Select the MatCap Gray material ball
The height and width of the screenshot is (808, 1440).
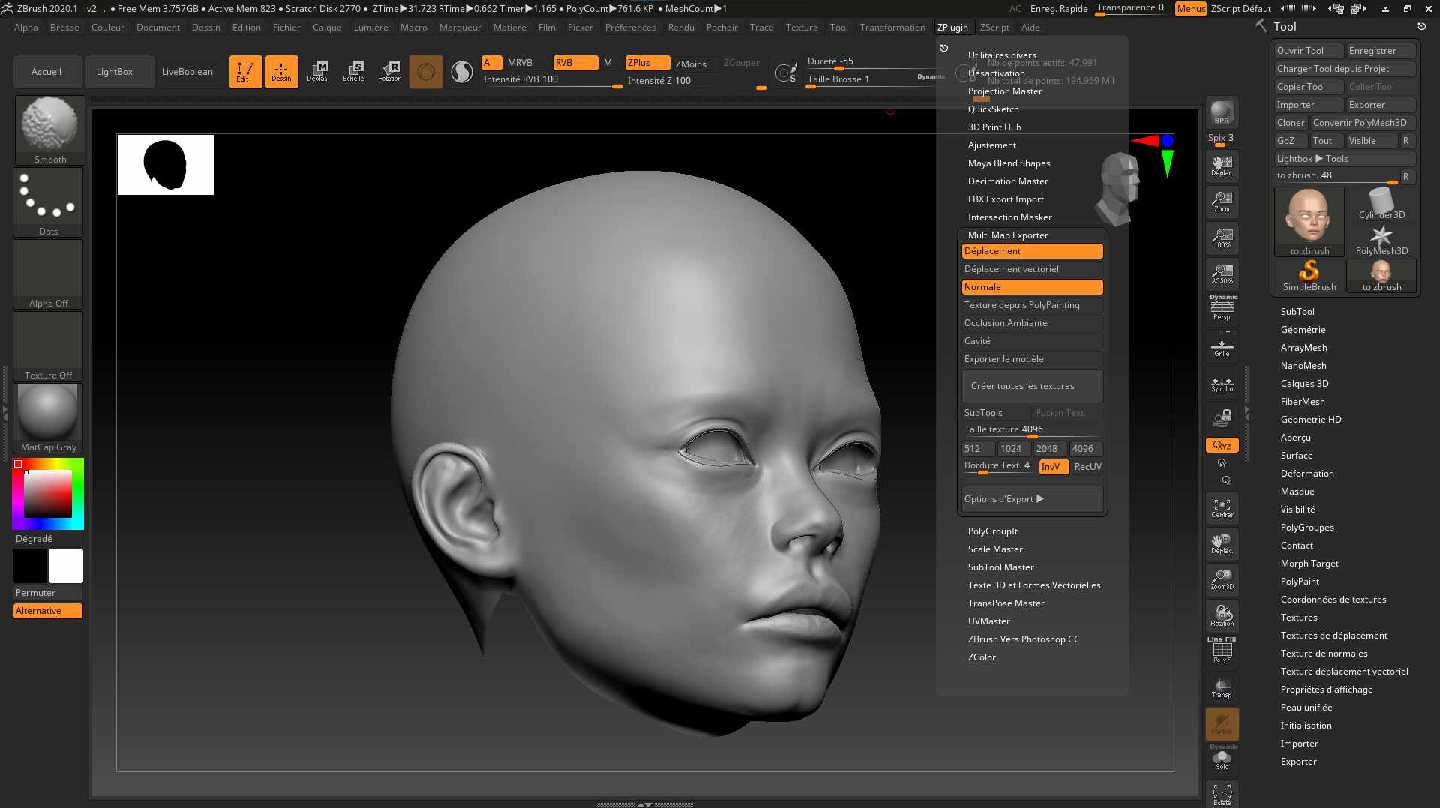[48, 417]
